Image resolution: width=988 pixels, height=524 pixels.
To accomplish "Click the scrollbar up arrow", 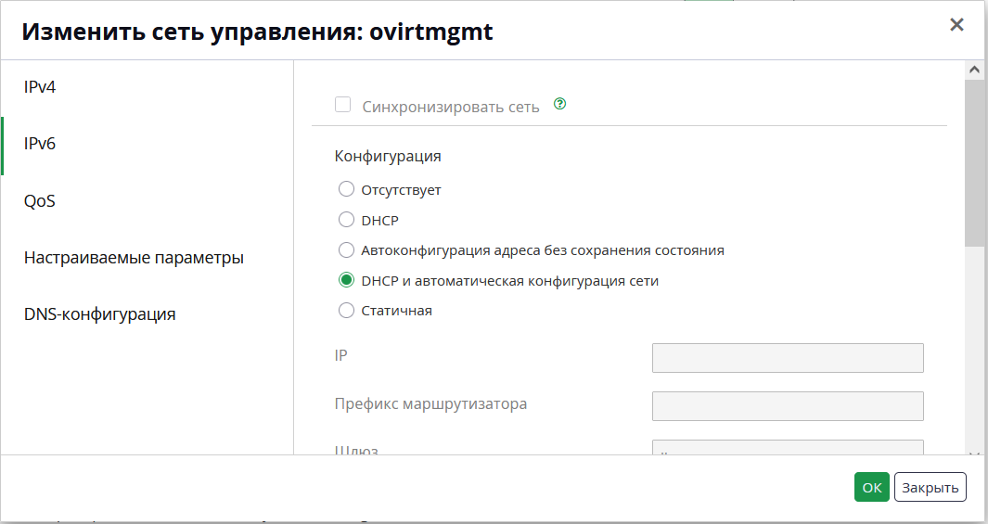I will 974,70.
